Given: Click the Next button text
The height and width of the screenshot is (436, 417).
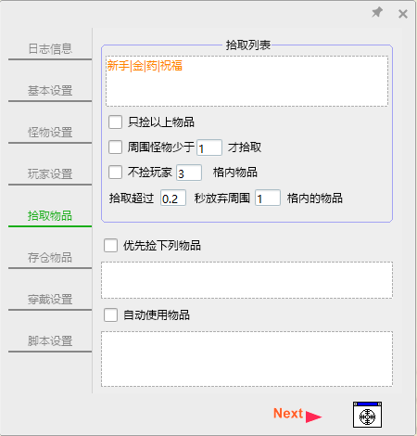Looking at the screenshot, I should point(288,414).
